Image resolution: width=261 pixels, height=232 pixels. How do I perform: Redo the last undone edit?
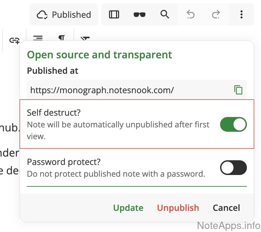coord(216,14)
